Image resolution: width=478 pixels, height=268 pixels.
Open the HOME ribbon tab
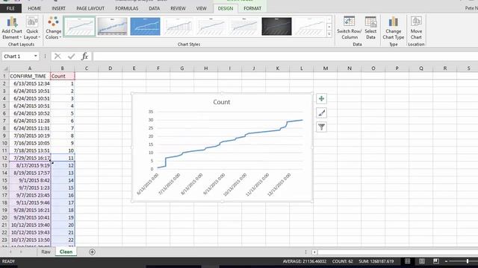tap(34, 8)
